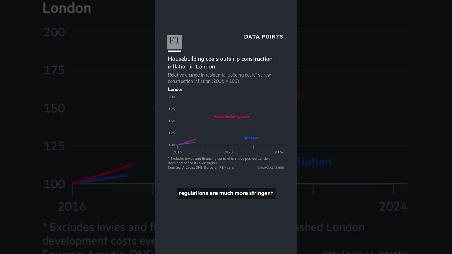Click the caption 'regulations are much more stringent'
This screenshot has width=452, height=254.
(x=226, y=193)
